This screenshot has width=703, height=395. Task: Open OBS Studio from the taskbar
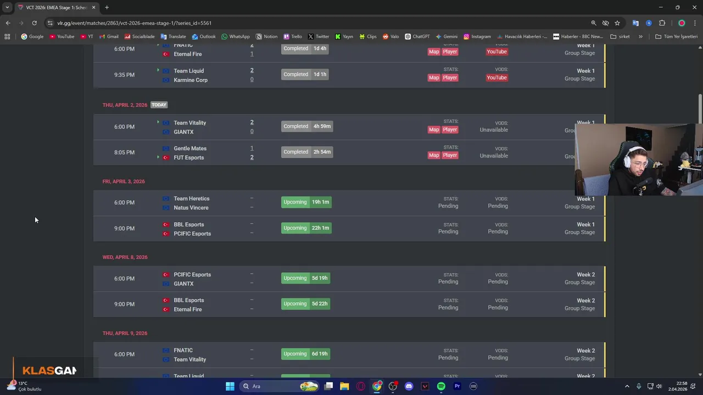click(x=393, y=386)
